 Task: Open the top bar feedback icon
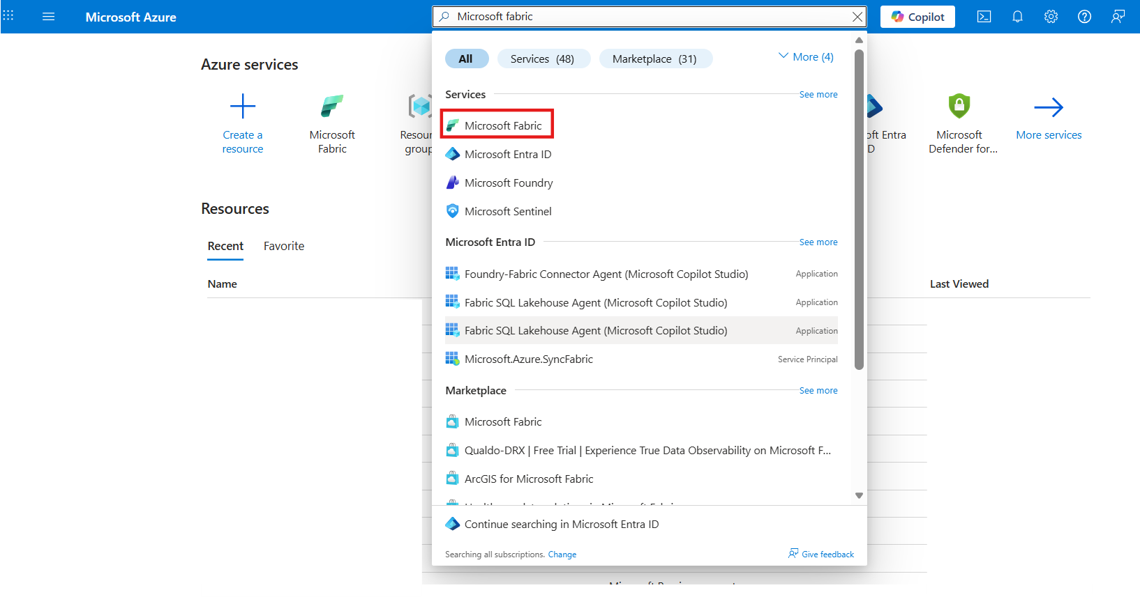1118,17
